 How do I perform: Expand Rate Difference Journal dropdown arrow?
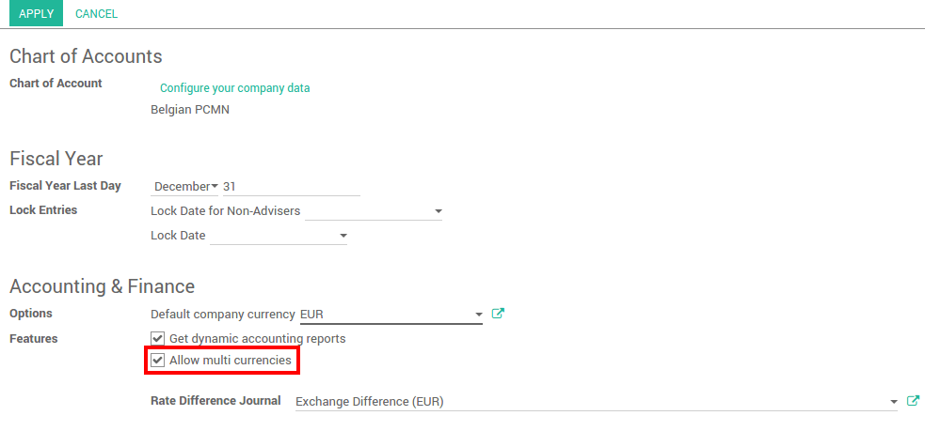(893, 402)
